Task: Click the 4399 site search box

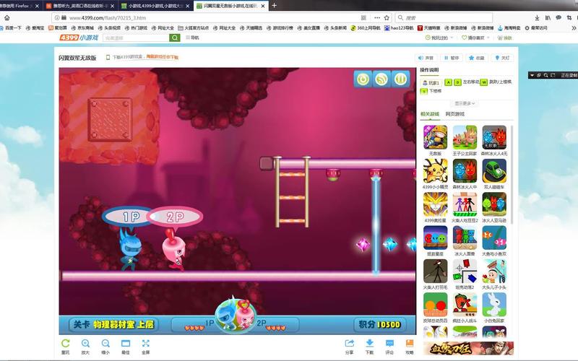Action: (x=136, y=38)
